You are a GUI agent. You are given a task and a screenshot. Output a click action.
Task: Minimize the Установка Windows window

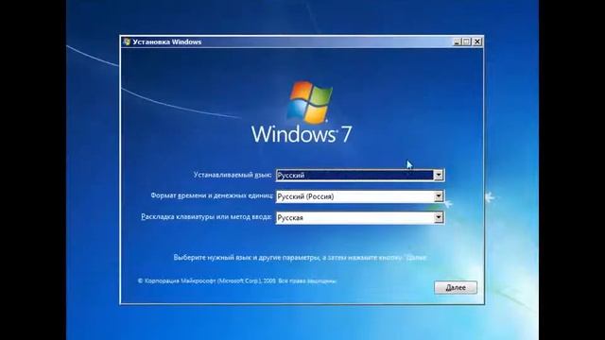click(x=457, y=42)
